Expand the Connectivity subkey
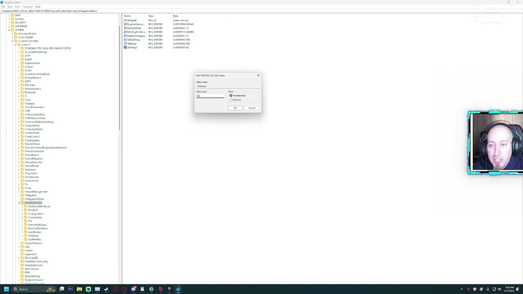 pos(22,217)
